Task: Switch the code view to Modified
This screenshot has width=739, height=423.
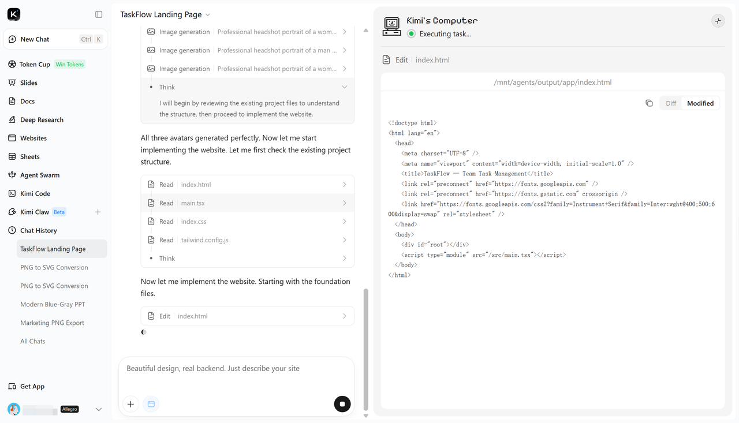Action: click(700, 103)
